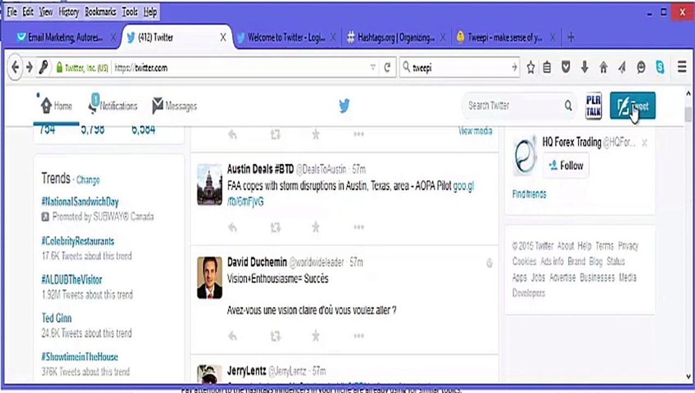Click the Firefox back arrow button
695x393 pixels.
point(15,68)
